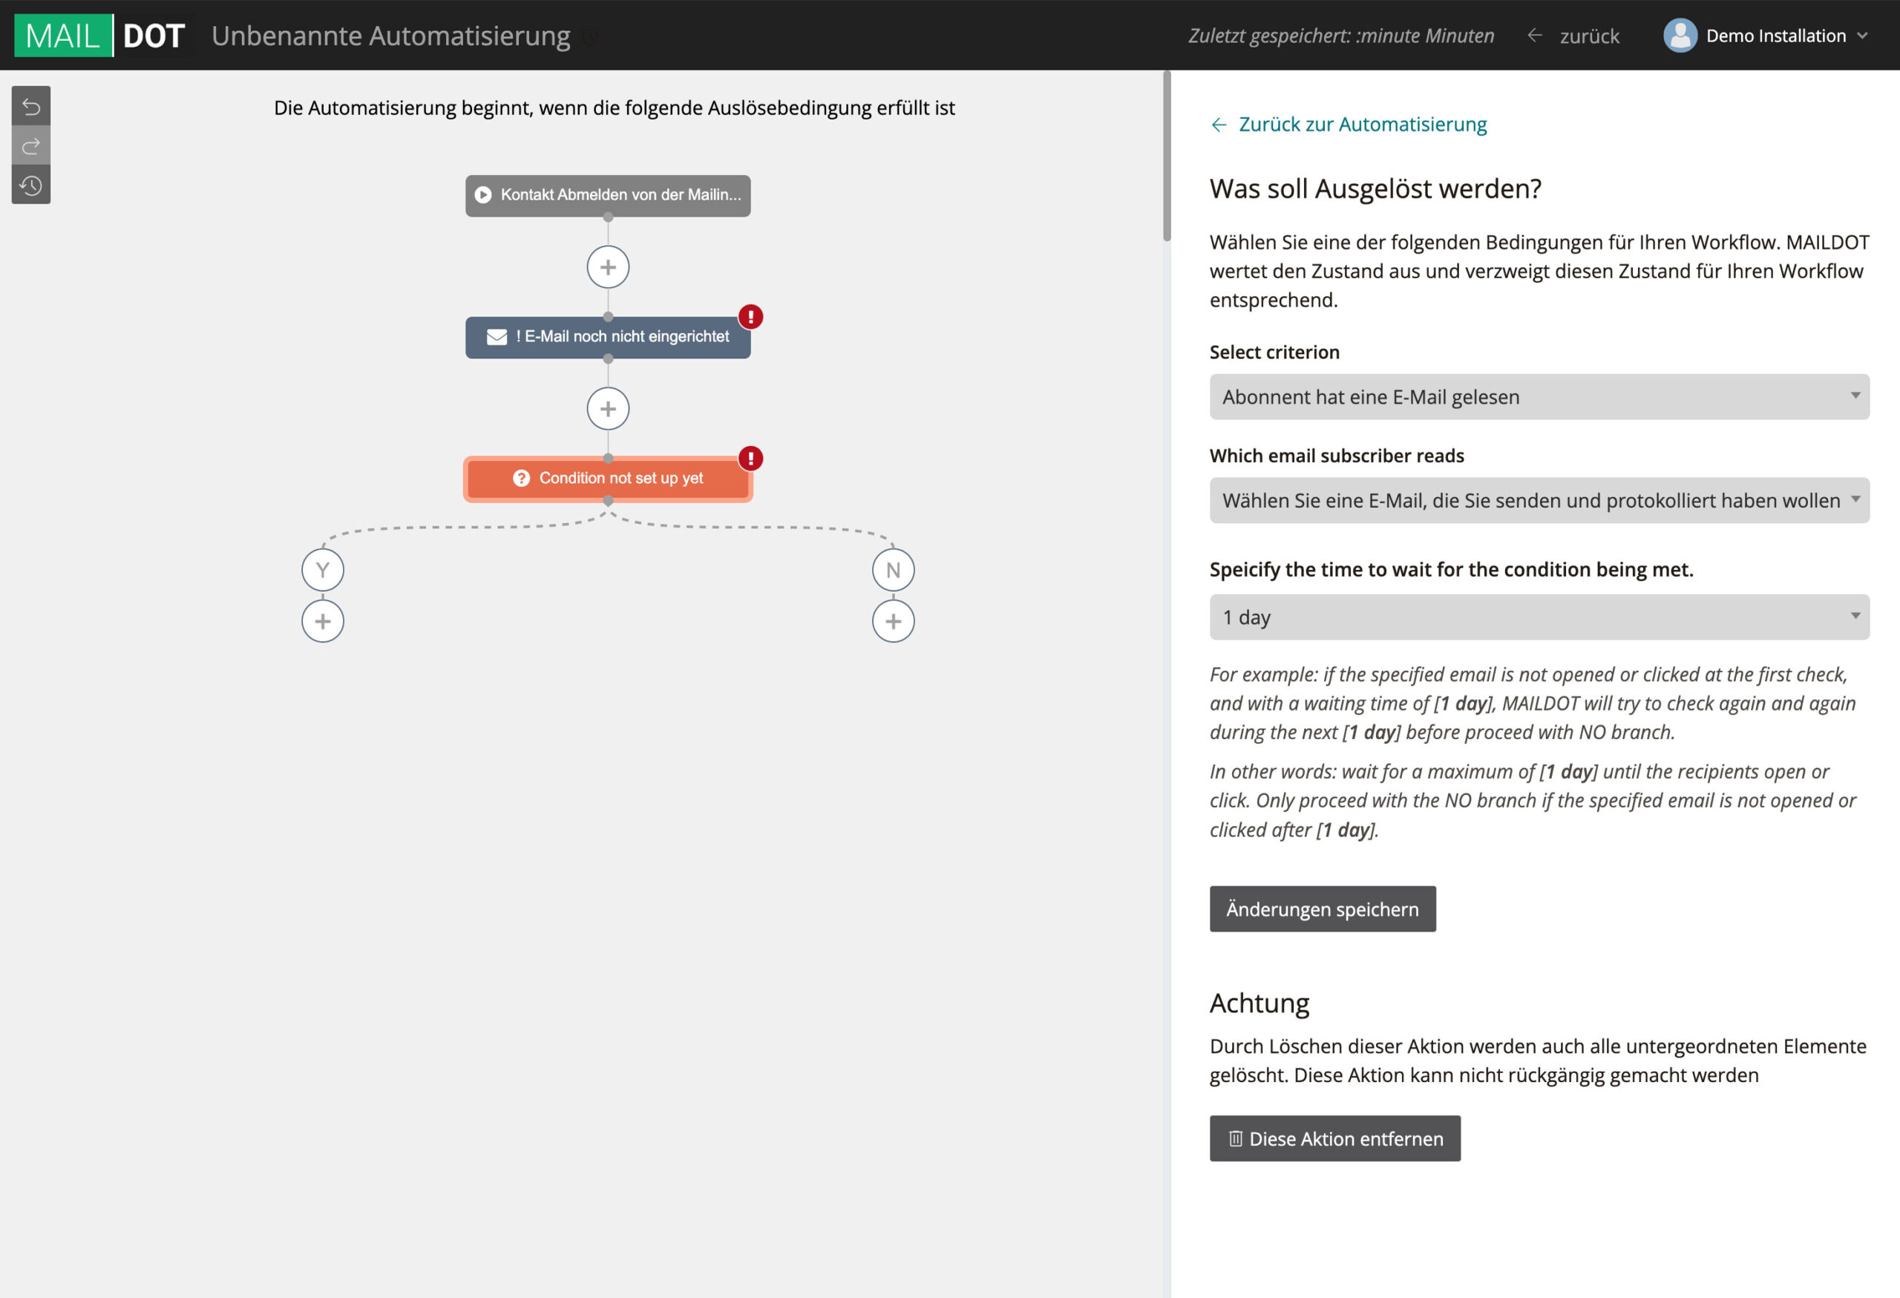Click the undo arrow icon

[31, 106]
